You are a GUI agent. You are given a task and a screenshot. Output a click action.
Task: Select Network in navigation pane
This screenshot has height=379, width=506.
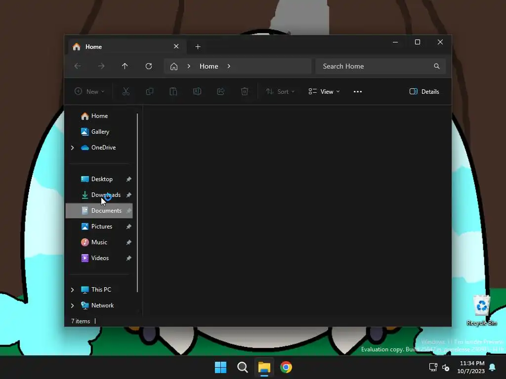(99, 305)
